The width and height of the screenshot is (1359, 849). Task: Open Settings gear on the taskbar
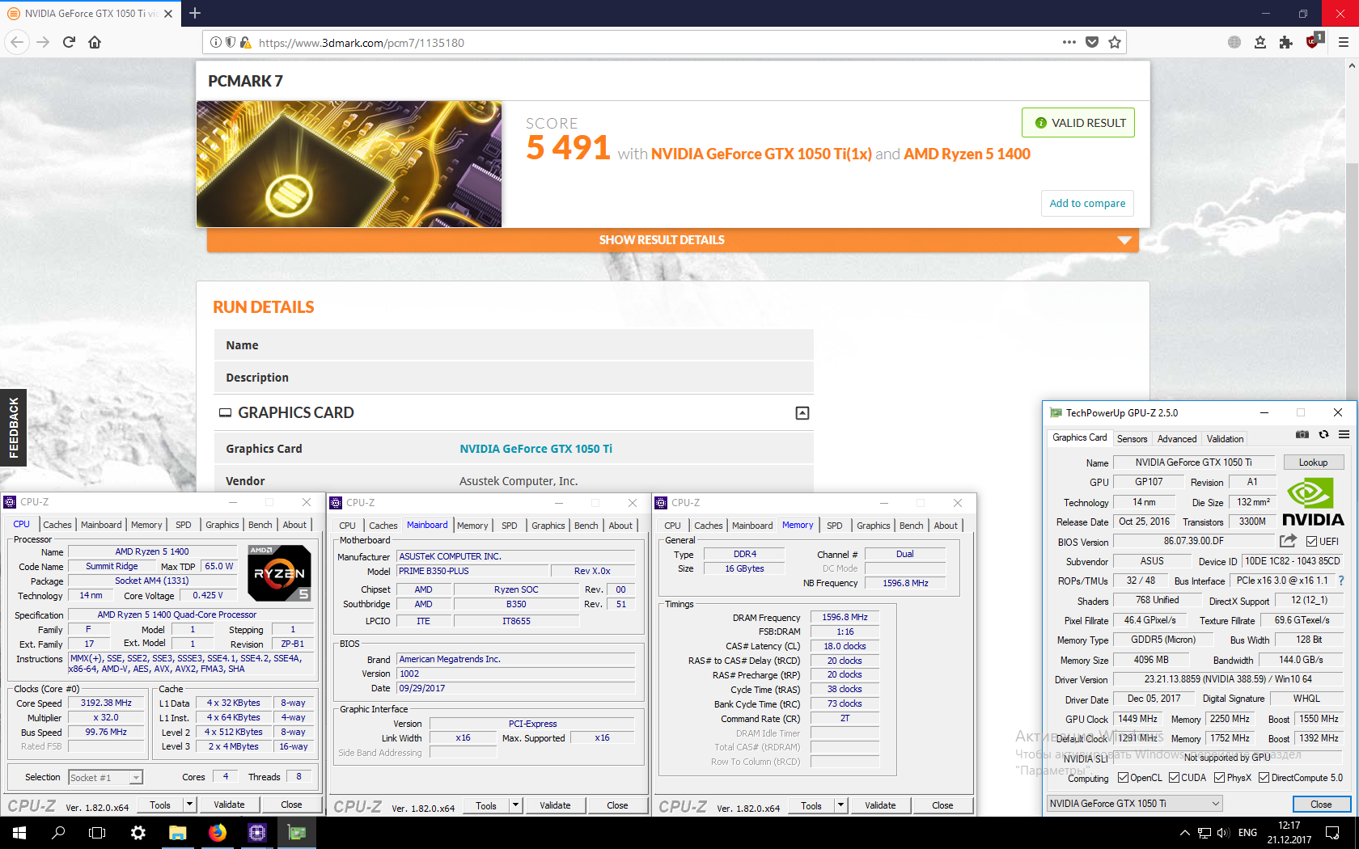[x=138, y=832]
